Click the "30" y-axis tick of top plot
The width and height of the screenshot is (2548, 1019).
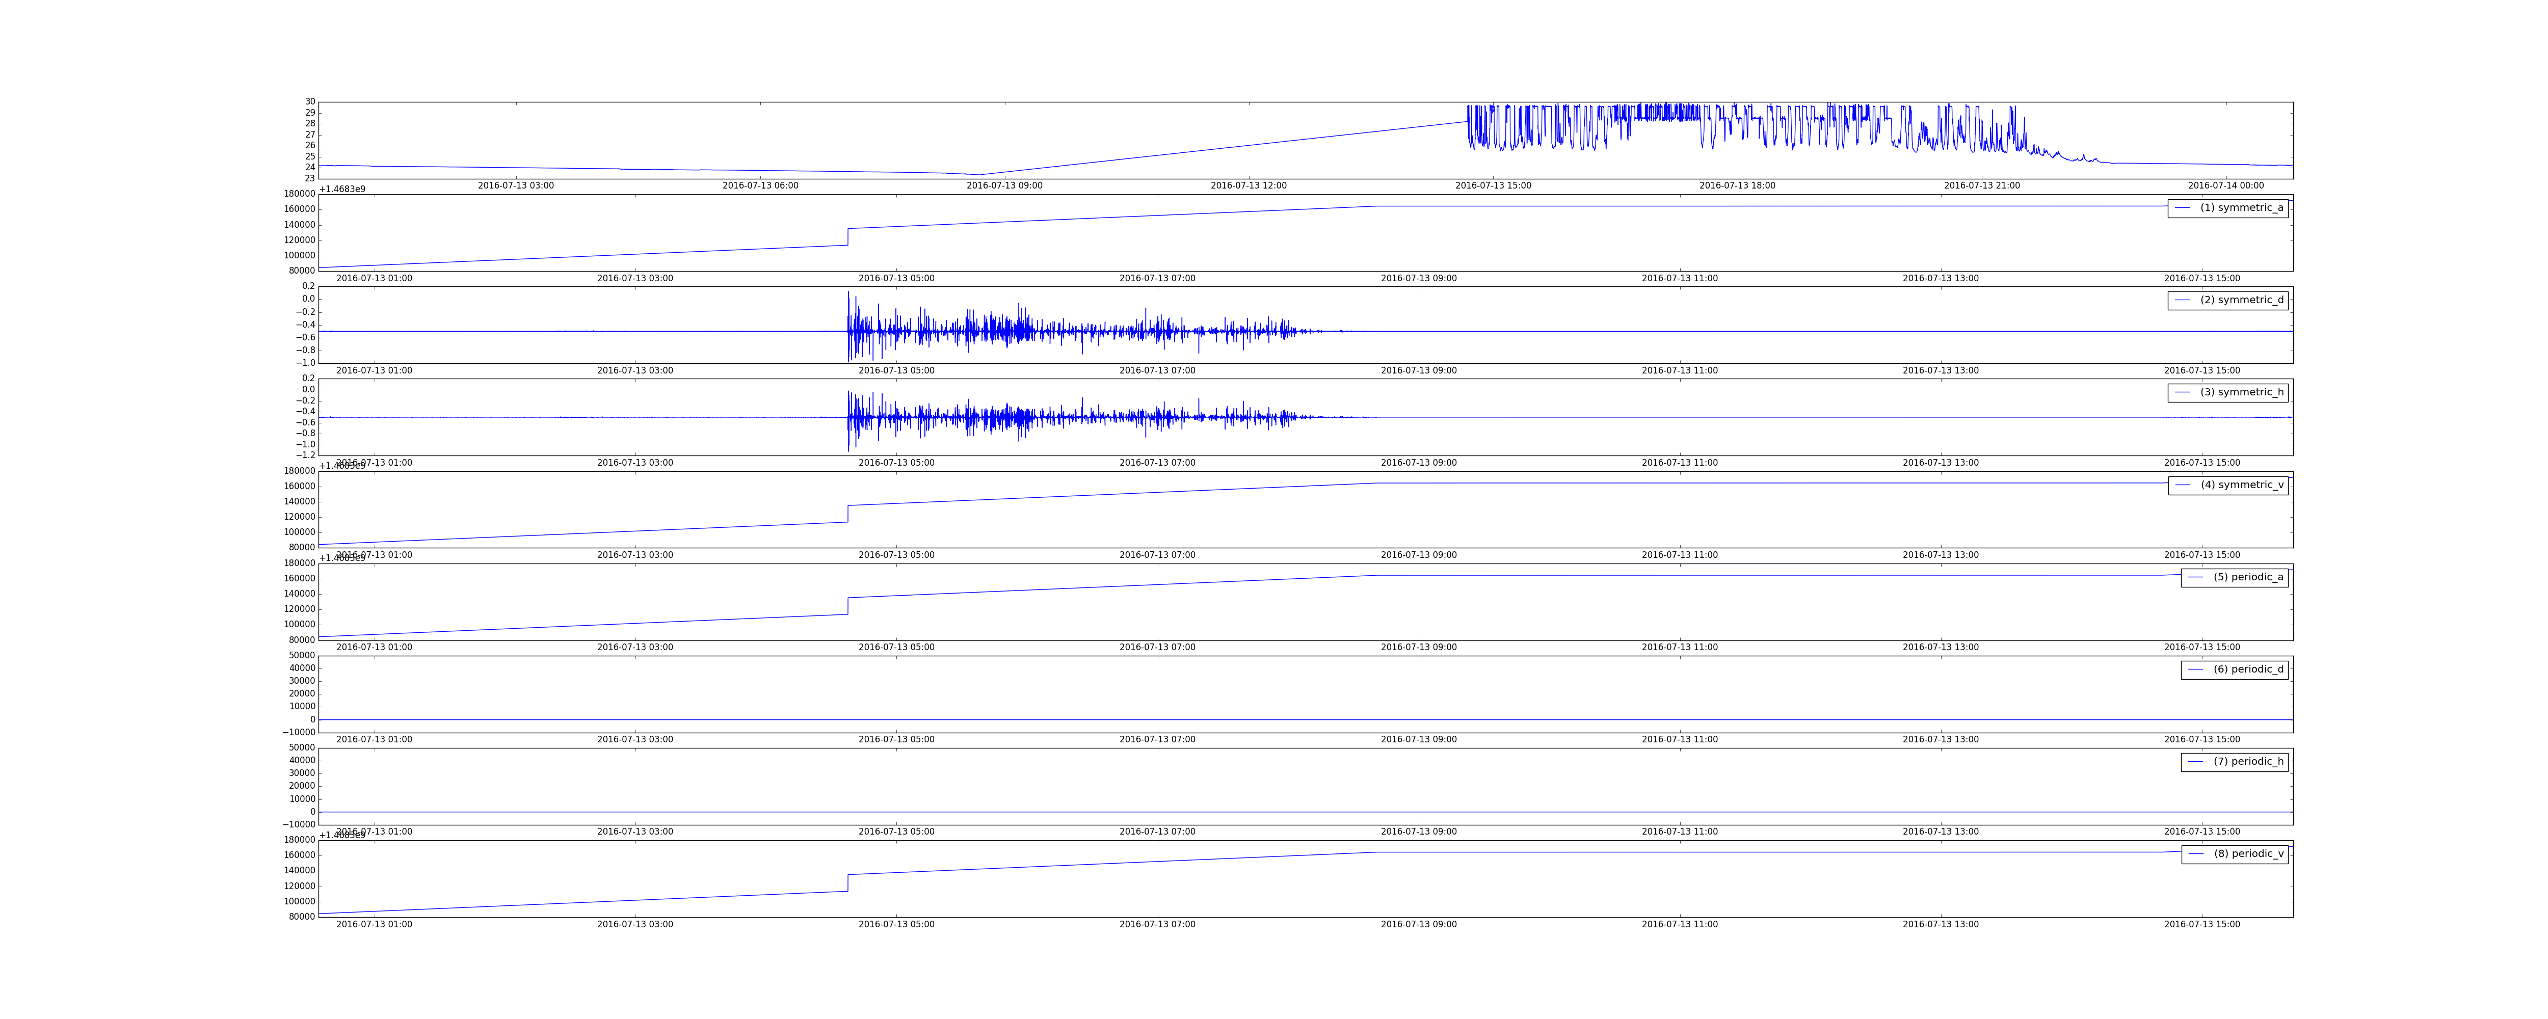(x=310, y=102)
